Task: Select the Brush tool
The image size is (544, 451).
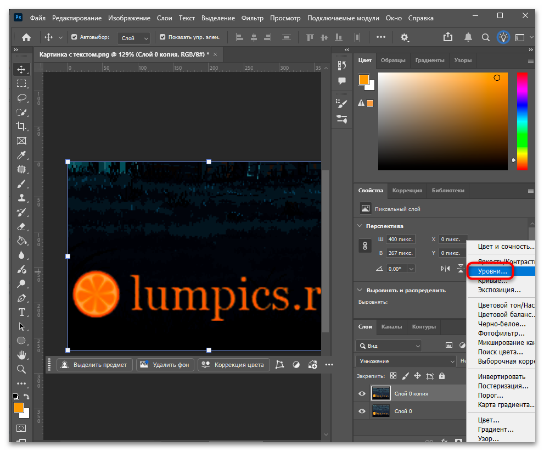Action: coord(21,183)
